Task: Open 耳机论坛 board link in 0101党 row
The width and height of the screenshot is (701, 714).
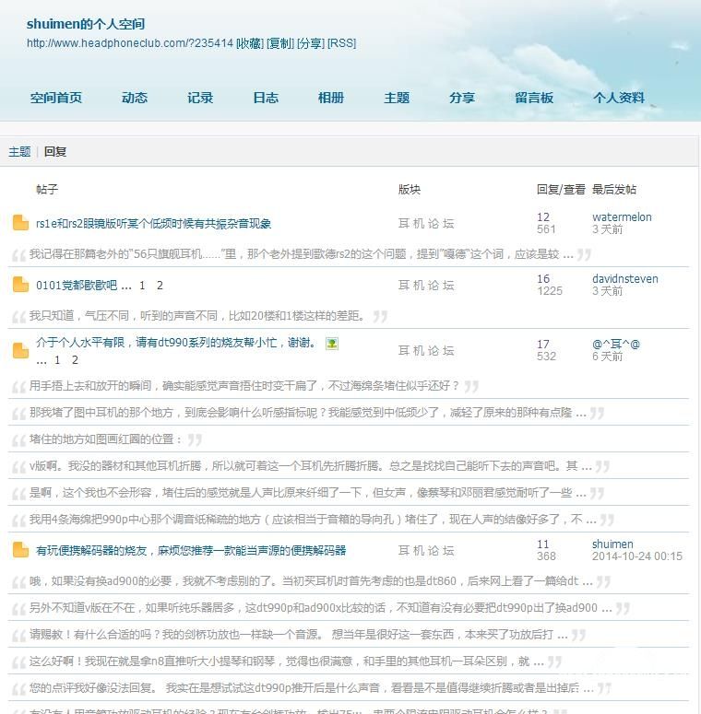Action: tap(426, 285)
